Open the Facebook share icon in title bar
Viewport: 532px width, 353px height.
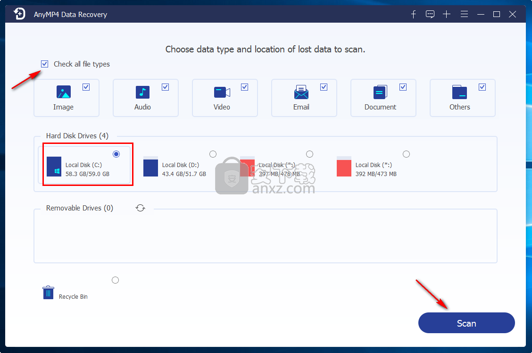413,14
